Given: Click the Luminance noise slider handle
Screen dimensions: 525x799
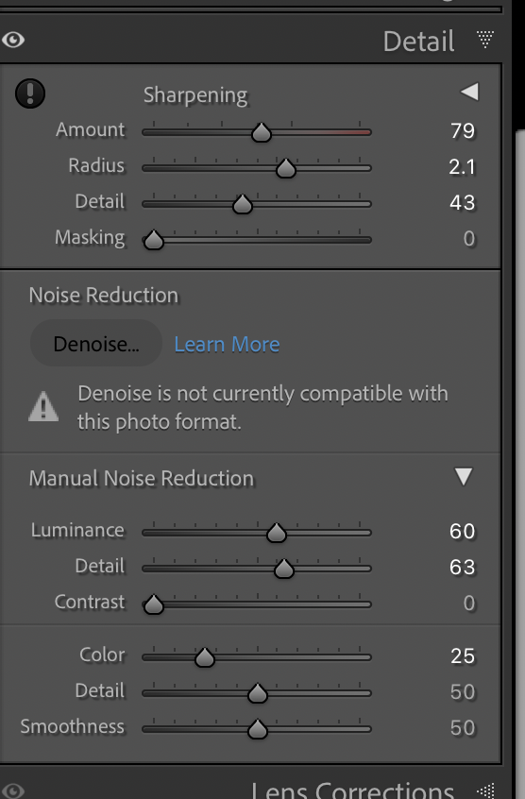Looking at the screenshot, I should click(277, 533).
